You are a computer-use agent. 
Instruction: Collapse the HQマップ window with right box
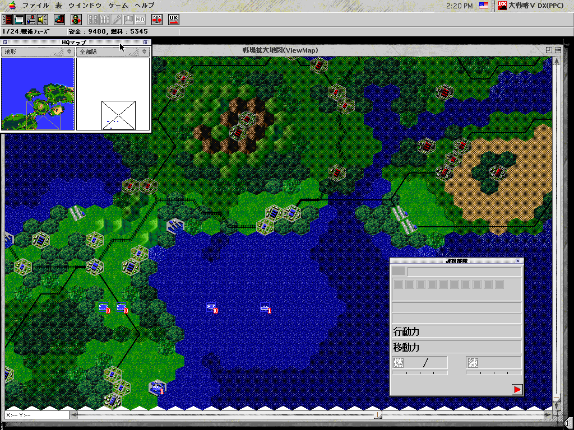click(x=145, y=43)
